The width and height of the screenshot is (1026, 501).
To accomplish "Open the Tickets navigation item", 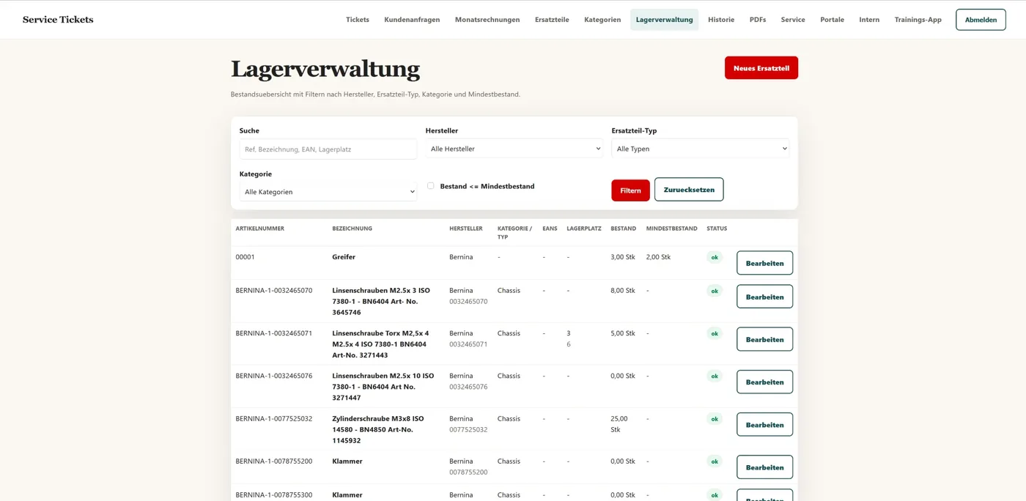I will [358, 20].
